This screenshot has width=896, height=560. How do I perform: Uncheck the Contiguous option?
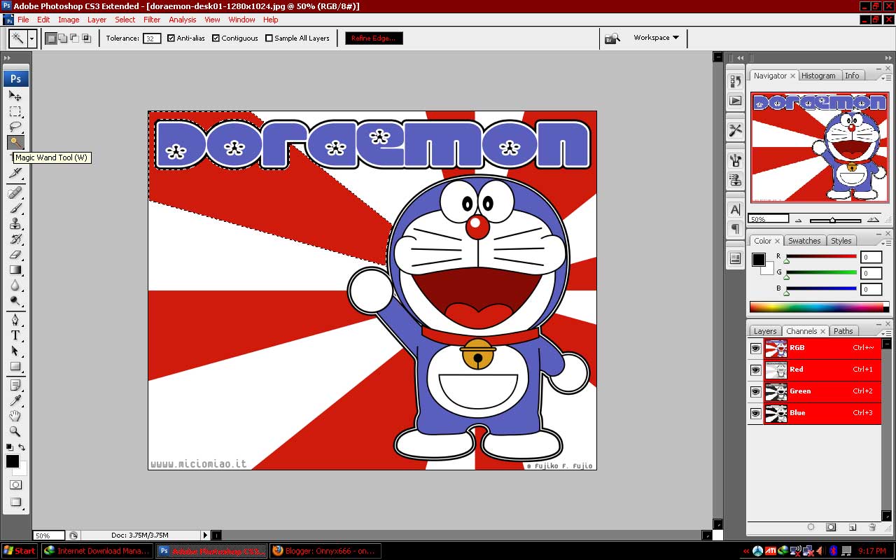click(215, 38)
